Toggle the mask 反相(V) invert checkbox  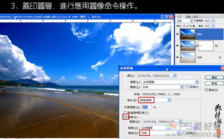coord(184,132)
